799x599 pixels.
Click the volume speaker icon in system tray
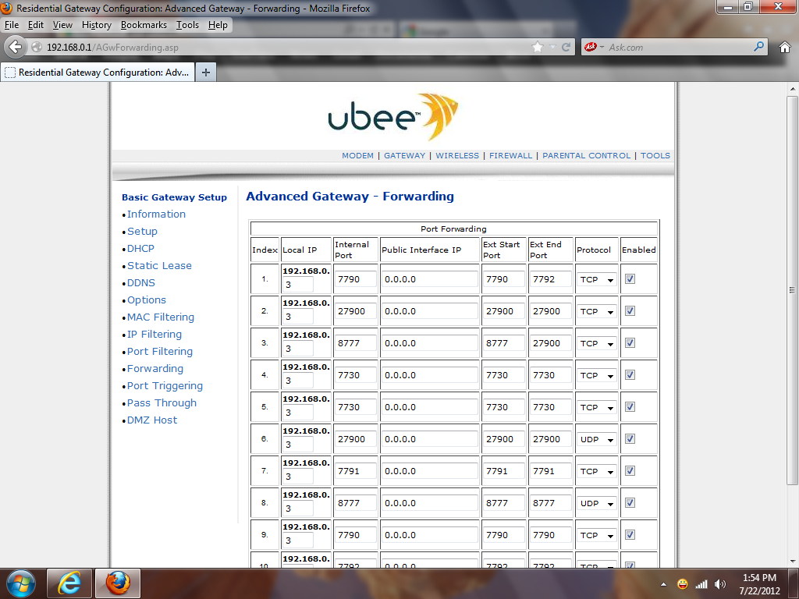point(719,584)
